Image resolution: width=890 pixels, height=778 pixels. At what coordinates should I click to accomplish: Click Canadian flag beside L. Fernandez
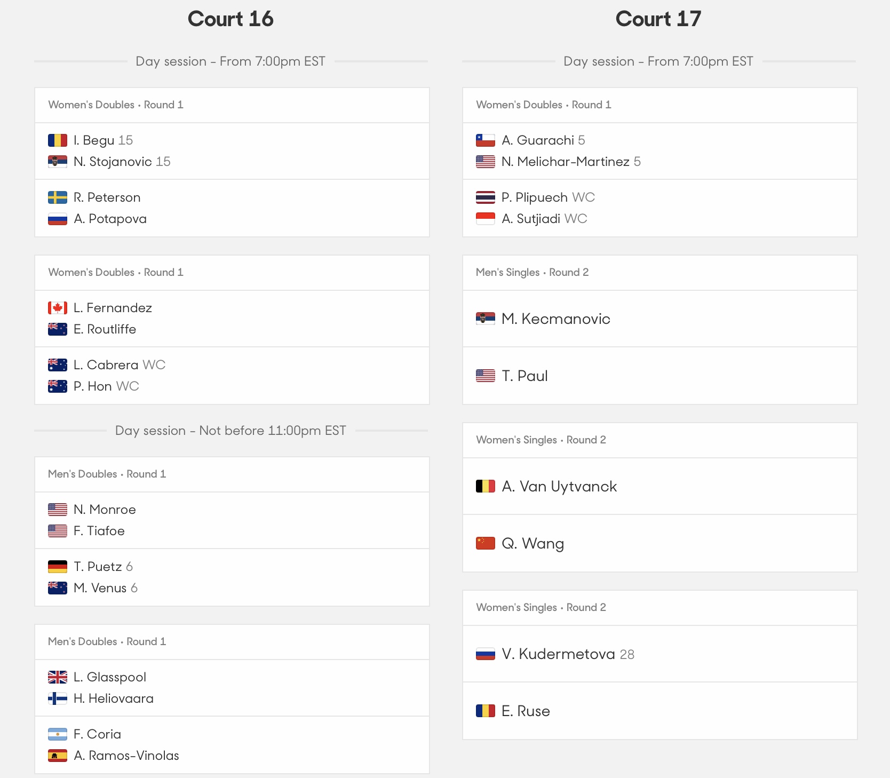point(58,308)
